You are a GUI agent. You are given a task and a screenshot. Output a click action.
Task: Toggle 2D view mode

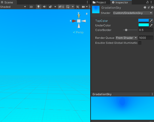(31, 7)
